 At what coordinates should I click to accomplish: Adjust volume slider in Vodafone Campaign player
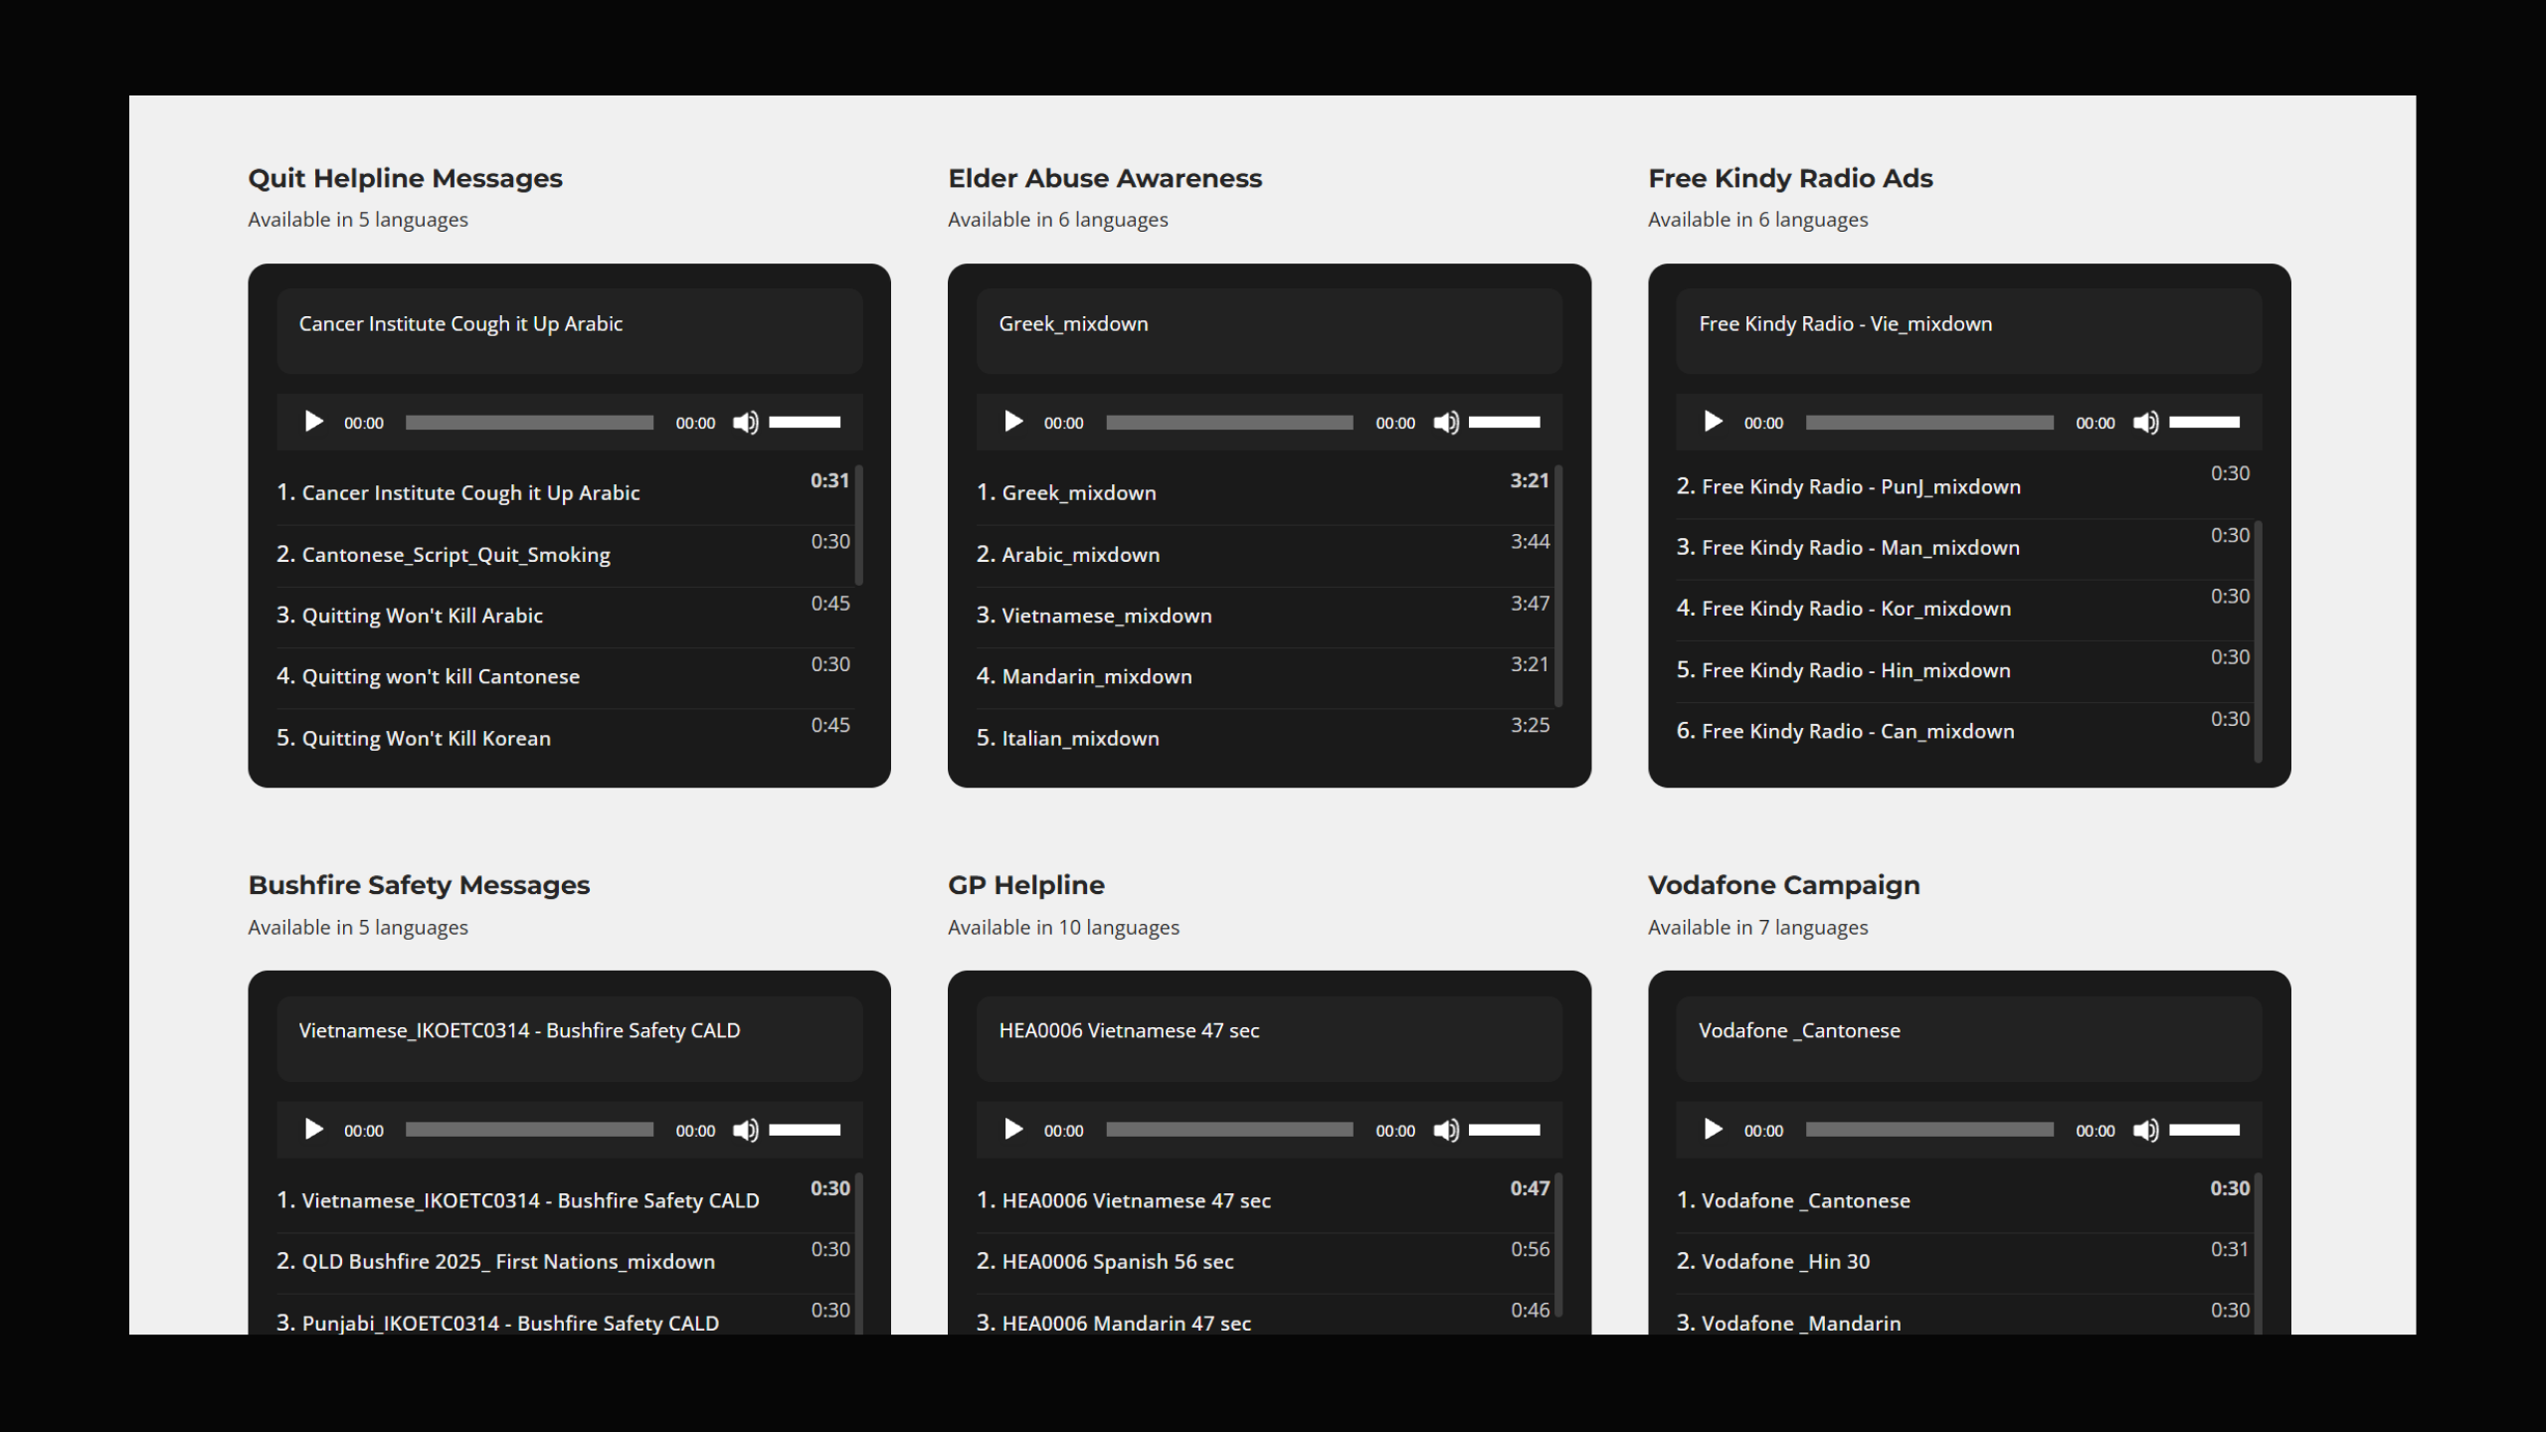click(2204, 1130)
